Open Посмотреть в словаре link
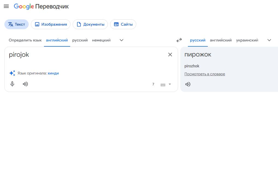This screenshot has height=180, width=278. pyautogui.click(x=205, y=74)
